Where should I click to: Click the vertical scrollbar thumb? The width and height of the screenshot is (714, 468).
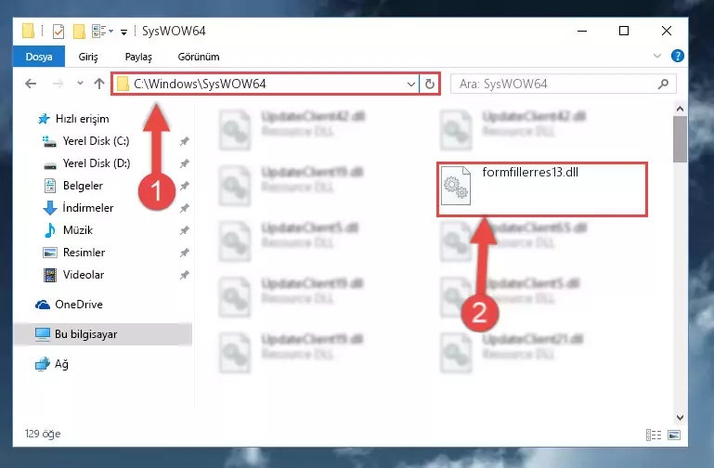tap(680, 139)
